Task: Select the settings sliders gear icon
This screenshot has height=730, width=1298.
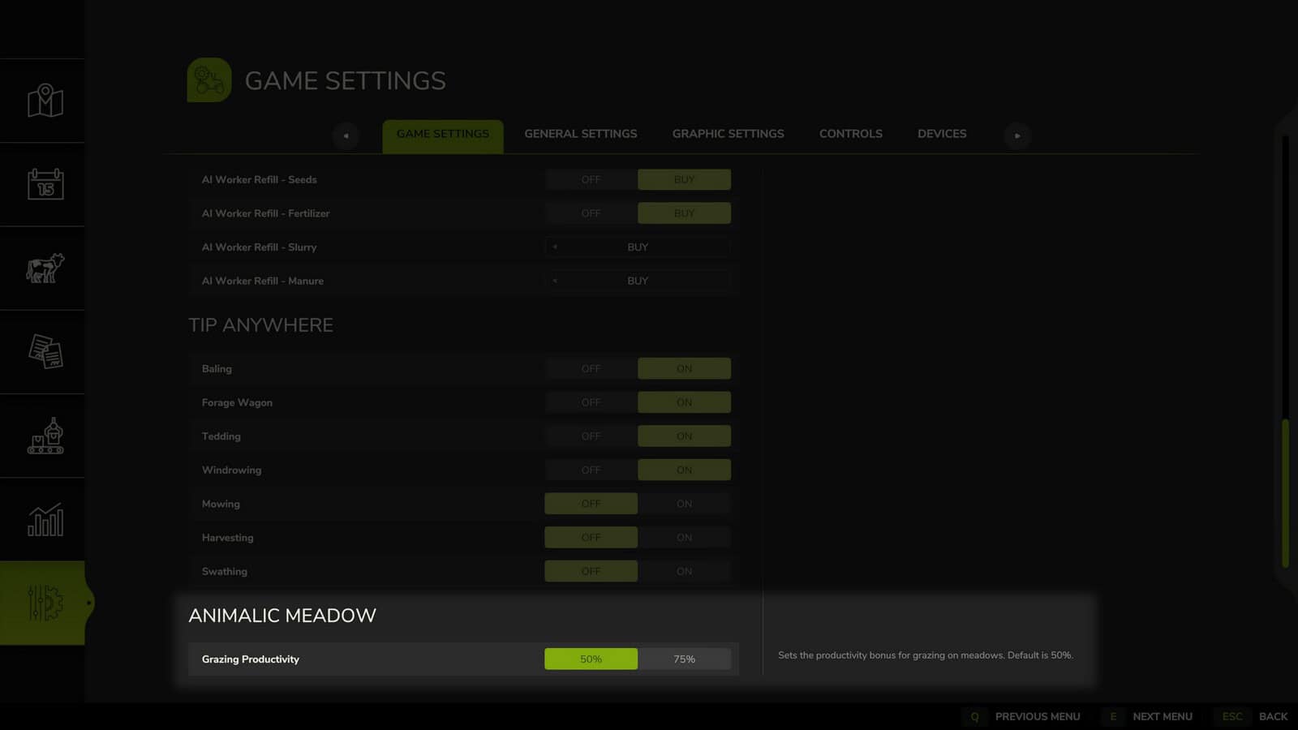Action: 45,603
